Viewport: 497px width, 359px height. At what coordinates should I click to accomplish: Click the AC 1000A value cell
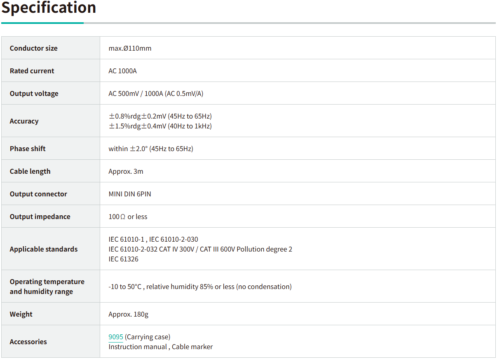point(122,71)
